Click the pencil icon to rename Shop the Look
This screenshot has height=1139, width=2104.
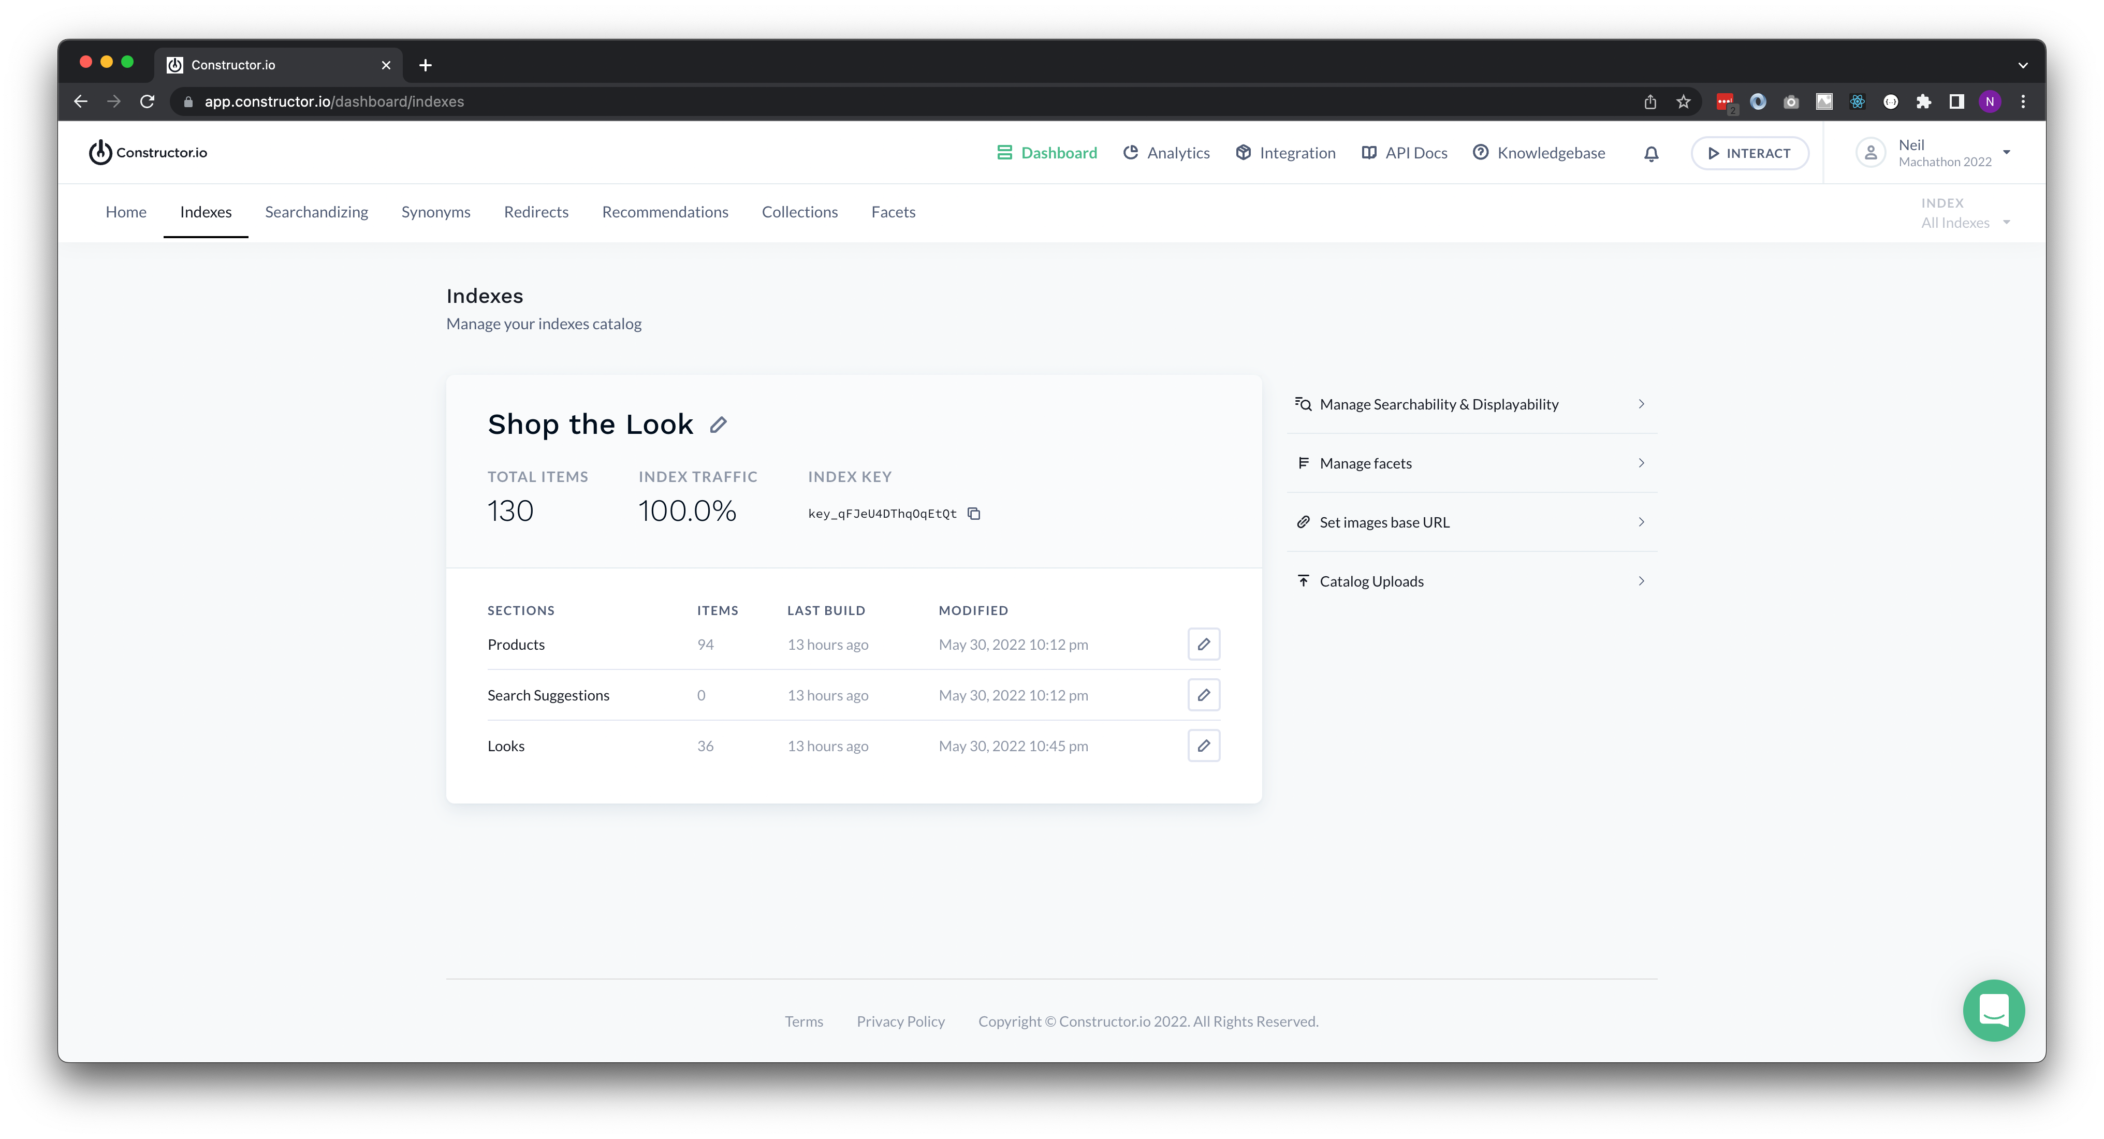point(720,424)
